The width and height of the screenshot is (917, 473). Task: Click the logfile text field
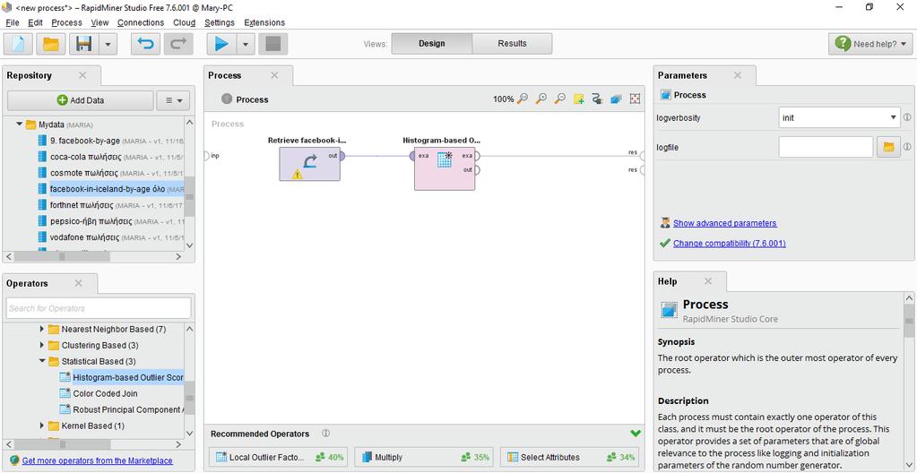click(826, 147)
